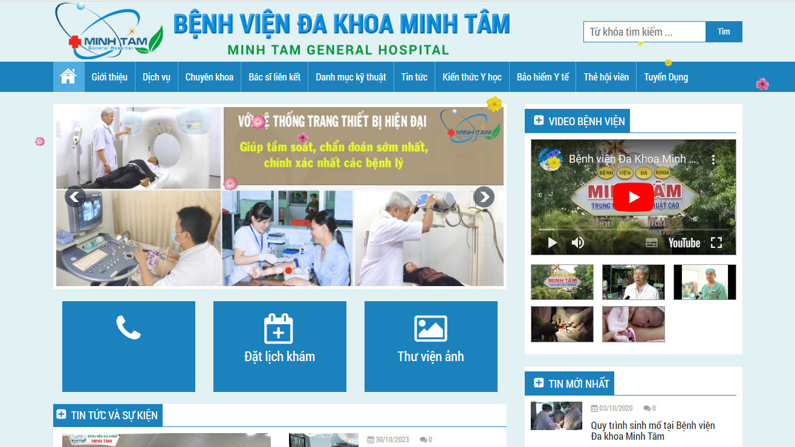Select the Tin tức menu item
Screen dimensions: 795x447
pyautogui.click(x=414, y=76)
